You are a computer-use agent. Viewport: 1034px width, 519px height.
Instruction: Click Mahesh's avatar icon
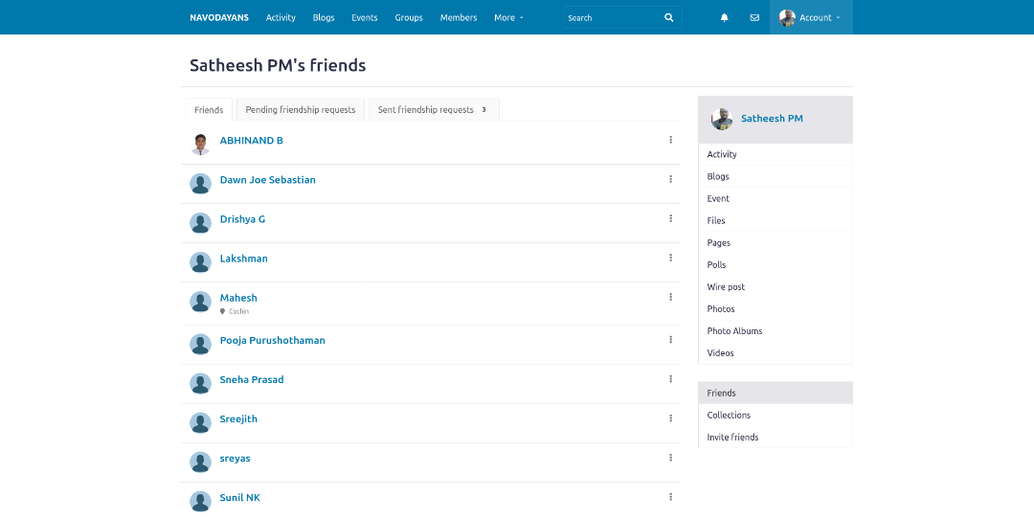(x=200, y=302)
